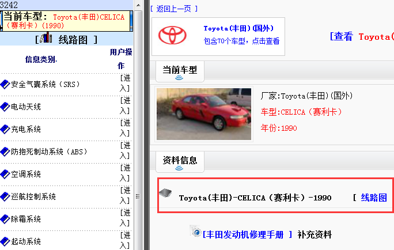This screenshot has height=250, width=394.
Task: Click the 年份:1990 text
Action: 279,128
